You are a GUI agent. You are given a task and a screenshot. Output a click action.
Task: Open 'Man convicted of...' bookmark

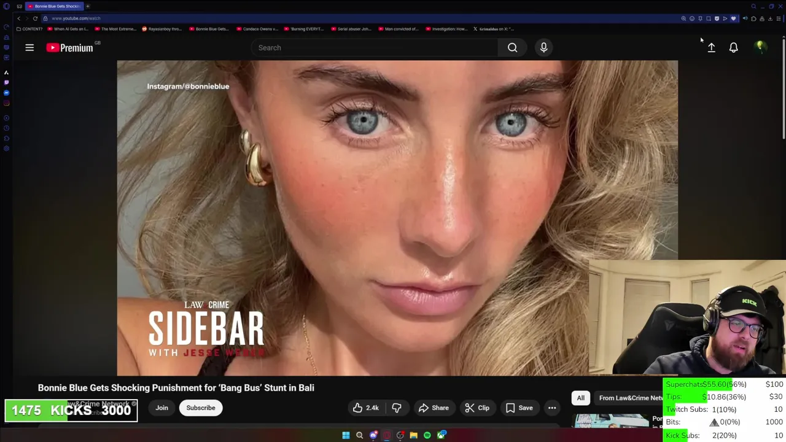[398, 29]
